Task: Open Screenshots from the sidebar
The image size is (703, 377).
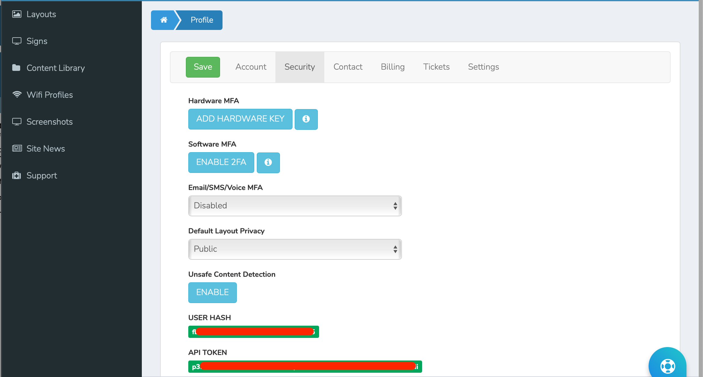Action: click(x=50, y=122)
